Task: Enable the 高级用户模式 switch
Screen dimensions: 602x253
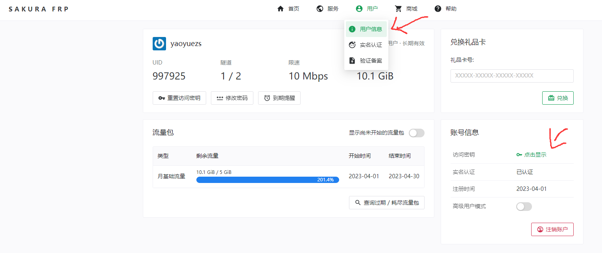Action: click(x=524, y=207)
